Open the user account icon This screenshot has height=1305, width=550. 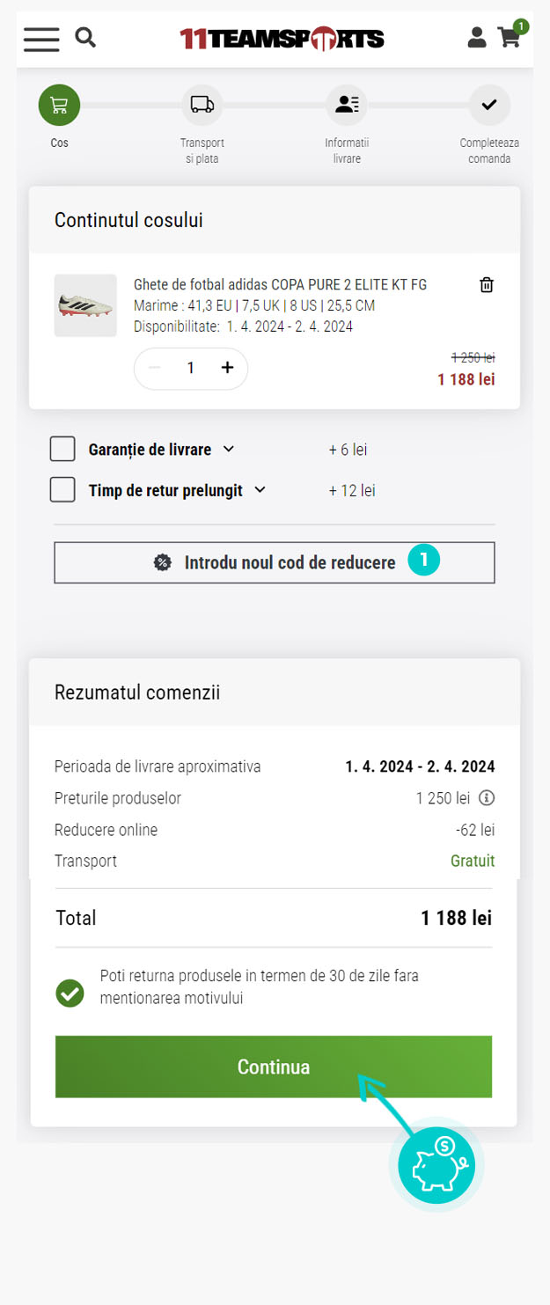[x=476, y=37]
